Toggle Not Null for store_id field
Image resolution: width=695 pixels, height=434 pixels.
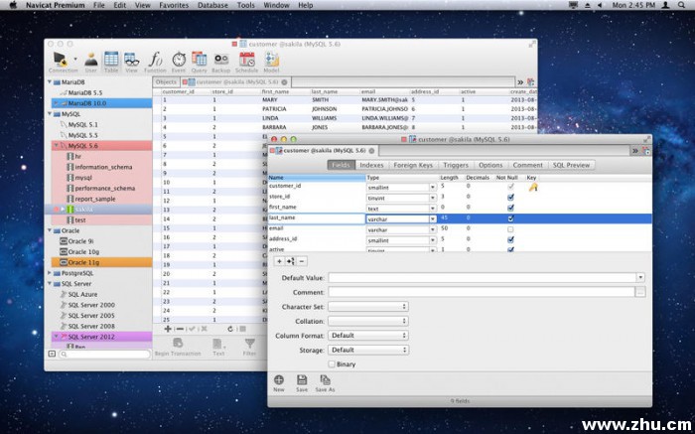[510, 197]
